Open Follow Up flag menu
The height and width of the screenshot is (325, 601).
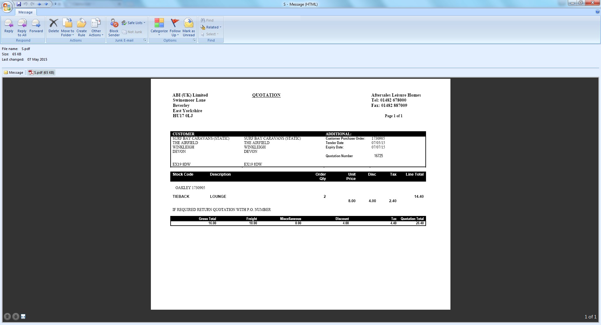pyautogui.click(x=175, y=27)
